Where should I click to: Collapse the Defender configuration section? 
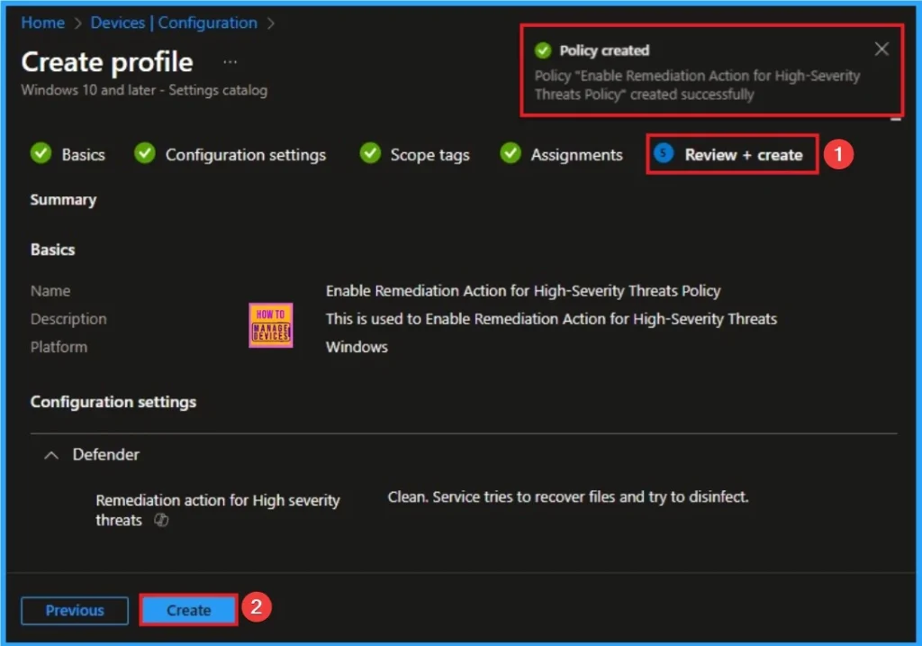click(x=51, y=455)
